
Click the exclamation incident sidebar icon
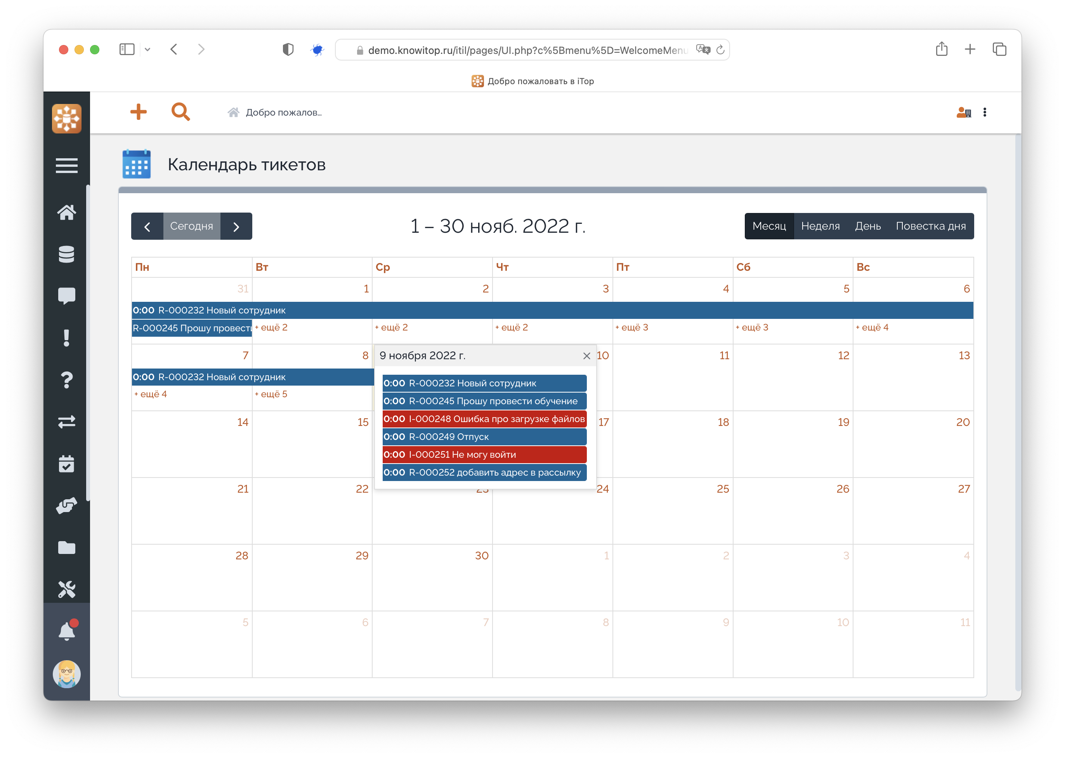pos(66,337)
